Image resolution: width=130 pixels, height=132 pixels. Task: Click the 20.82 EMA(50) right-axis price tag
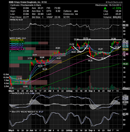(125, 49)
